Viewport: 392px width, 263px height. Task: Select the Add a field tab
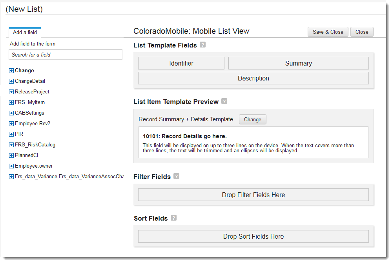(25, 33)
